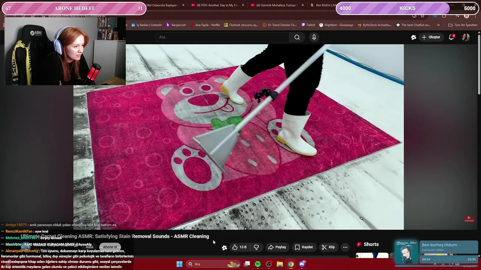Screen dimensions: 481x270
Task: Open YouTube notifications bell
Action: coord(451,37)
